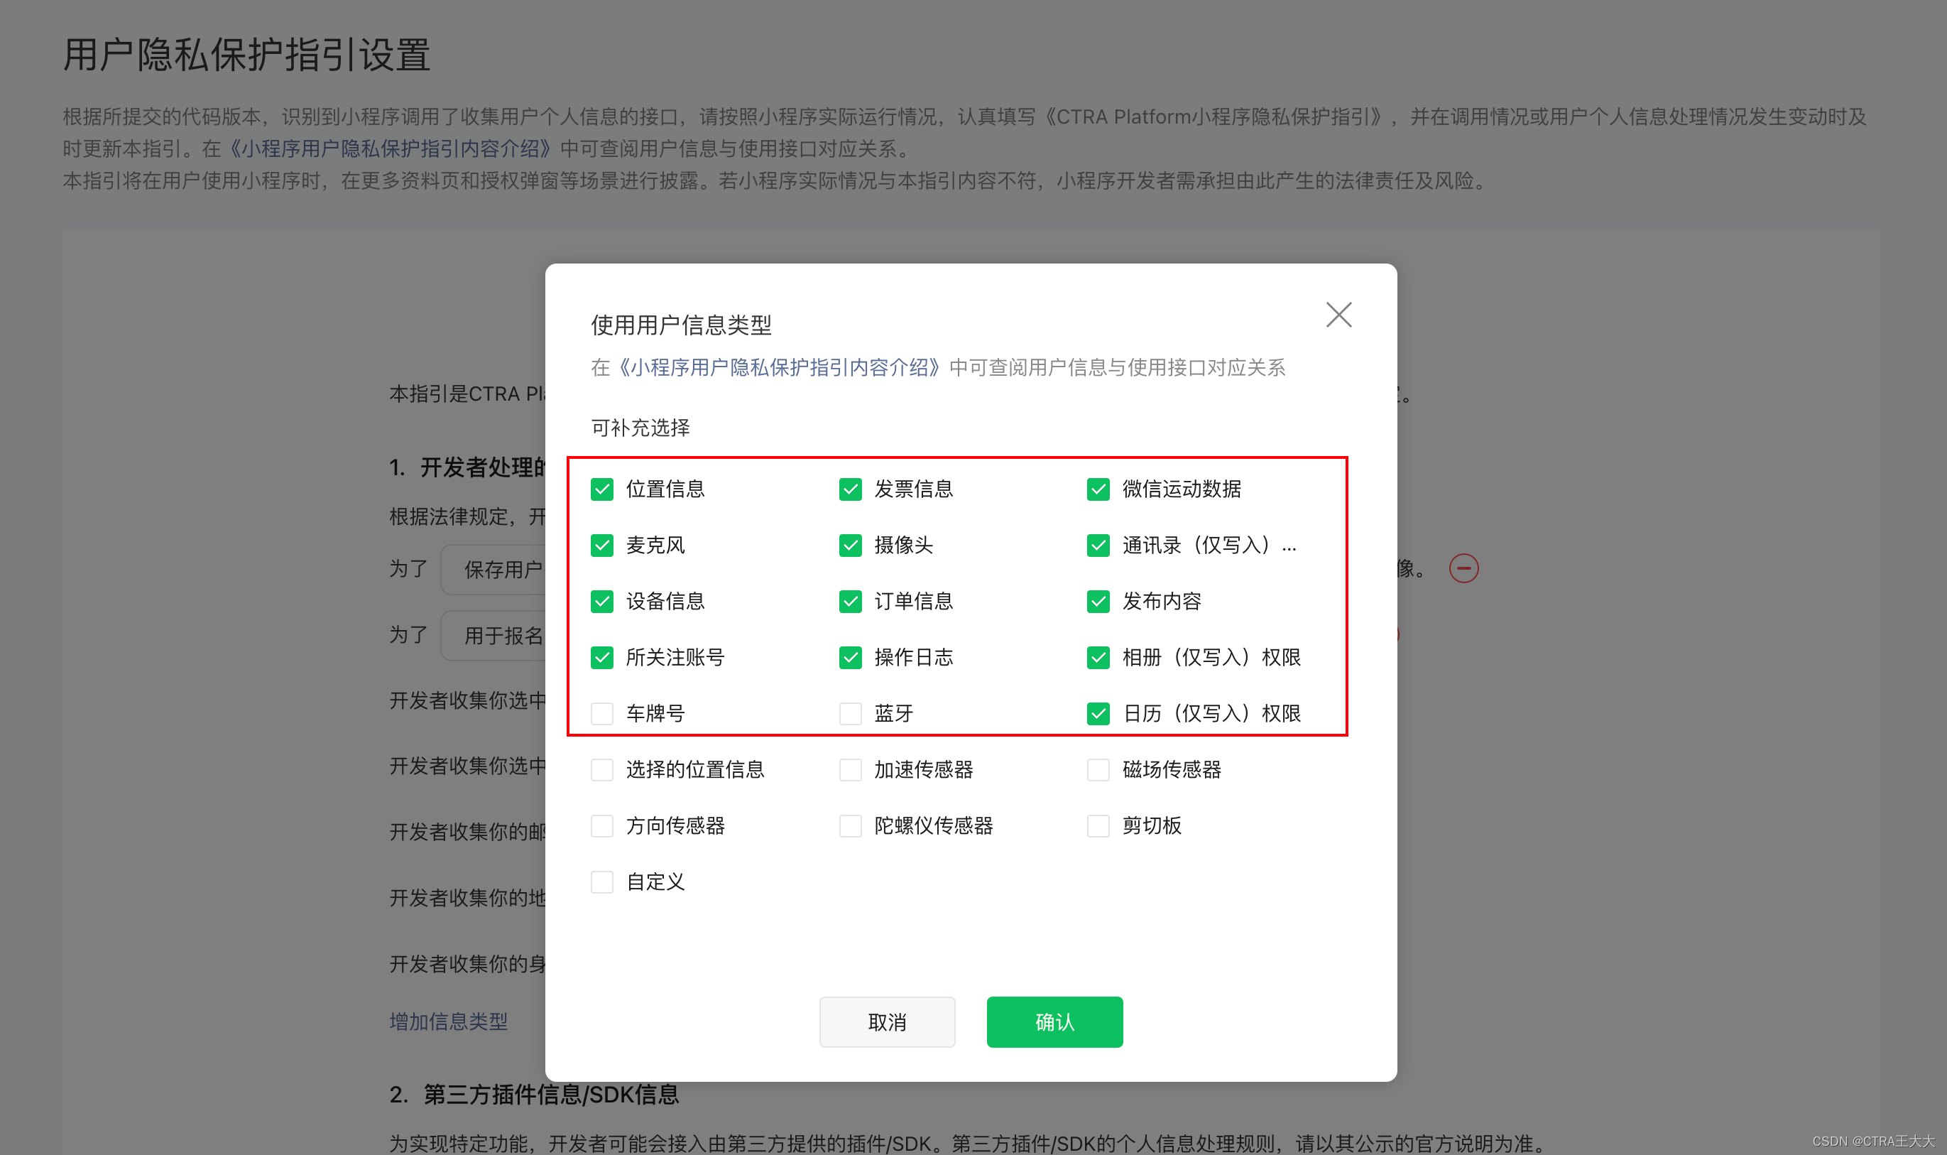Toggle the 摄像头 checkbox
This screenshot has width=1947, height=1155.
850,546
